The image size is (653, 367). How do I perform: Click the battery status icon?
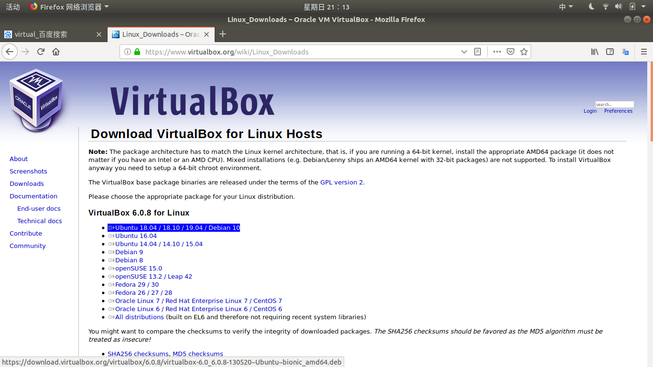[x=632, y=7]
